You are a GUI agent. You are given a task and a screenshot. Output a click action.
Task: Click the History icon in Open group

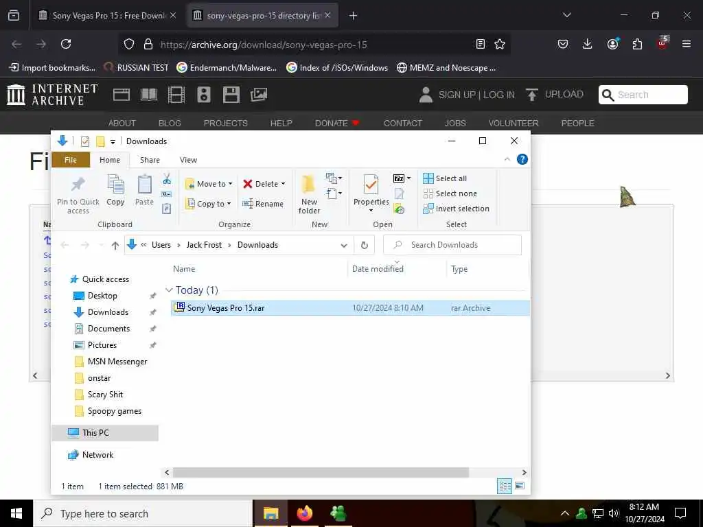399,209
